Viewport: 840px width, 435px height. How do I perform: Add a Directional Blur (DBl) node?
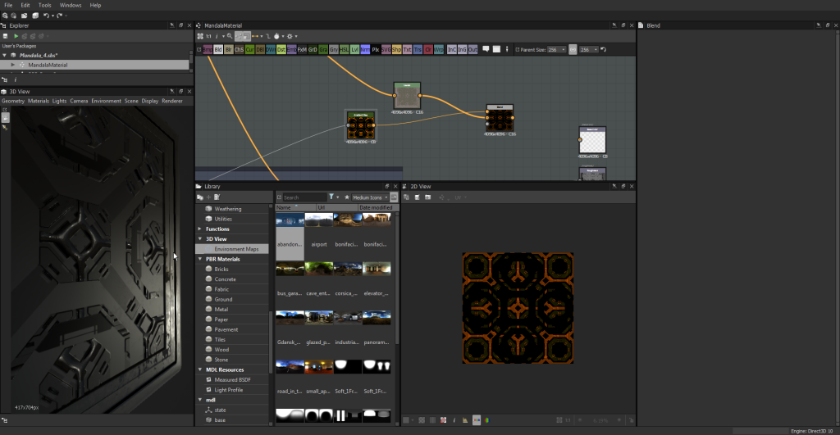click(x=260, y=50)
